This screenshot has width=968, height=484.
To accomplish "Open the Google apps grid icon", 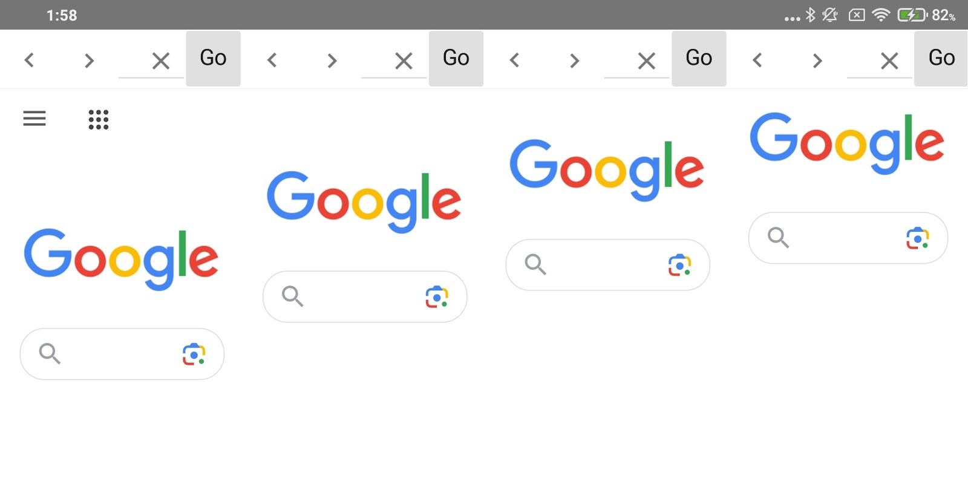I will [x=99, y=119].
